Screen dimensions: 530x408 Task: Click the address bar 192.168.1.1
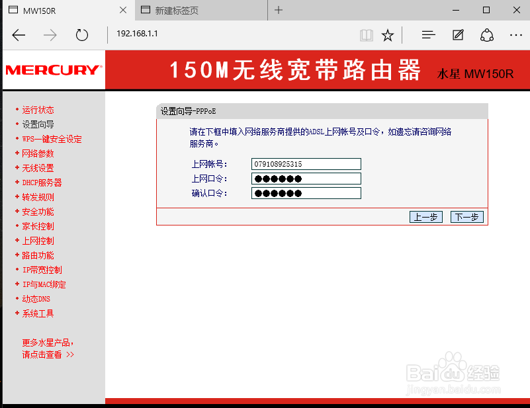(137, 34)
